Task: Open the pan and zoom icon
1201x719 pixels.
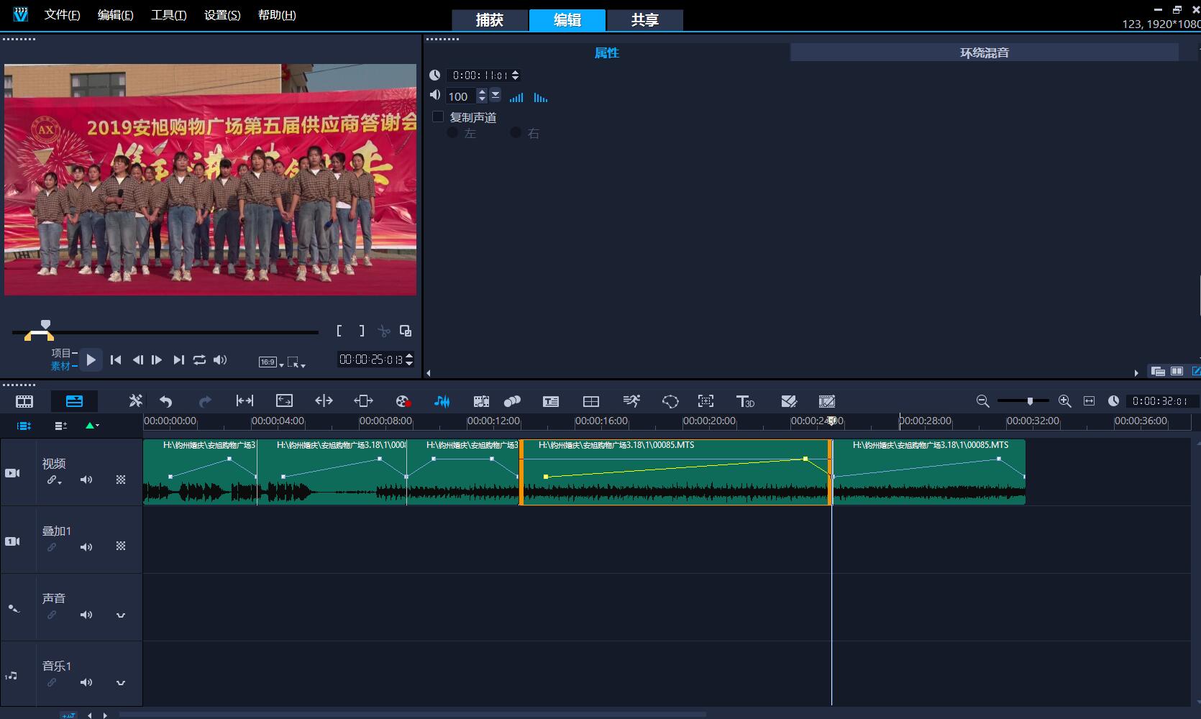Action: pyautogui.click(x=706, y=401)
